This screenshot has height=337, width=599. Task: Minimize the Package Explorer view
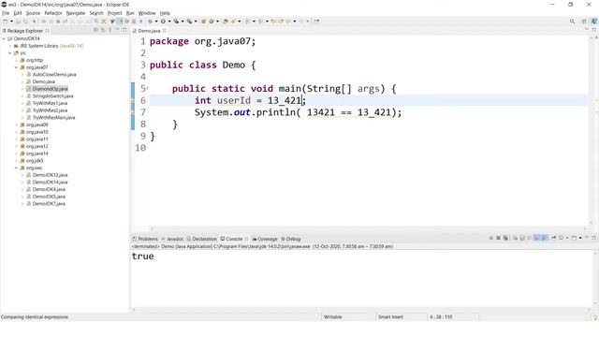pos(117,30)
